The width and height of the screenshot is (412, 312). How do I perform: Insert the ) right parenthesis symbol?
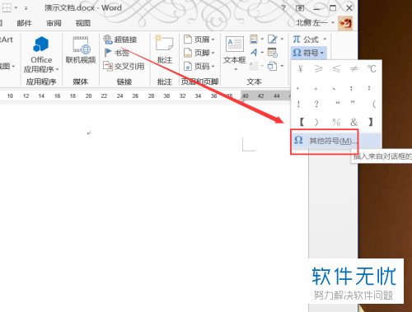[316, 122]
